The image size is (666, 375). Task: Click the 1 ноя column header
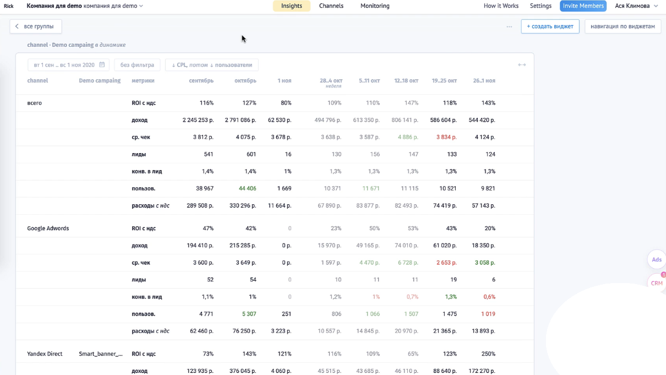point(285,81)
